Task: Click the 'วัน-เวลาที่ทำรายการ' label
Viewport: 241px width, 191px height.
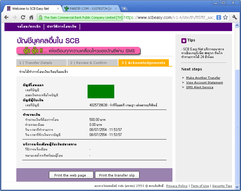Action: click(39, 130)
